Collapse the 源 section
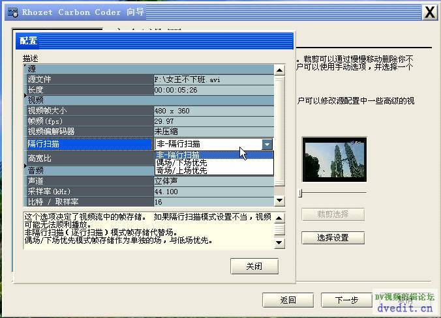 [25, 66]
